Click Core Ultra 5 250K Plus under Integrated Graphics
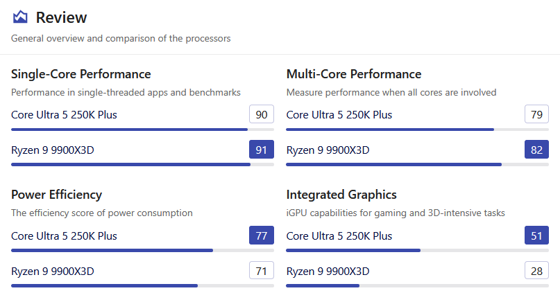This screenshot has height=302, width=560. click(339, 236)
